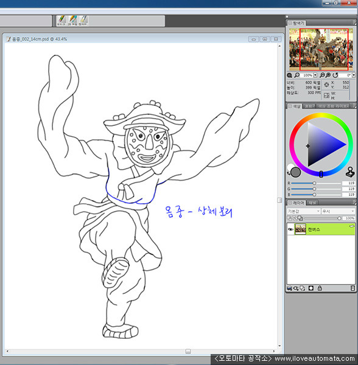Minimize the document window
This screenshot has height=365, width=358.
coord(253,39)
